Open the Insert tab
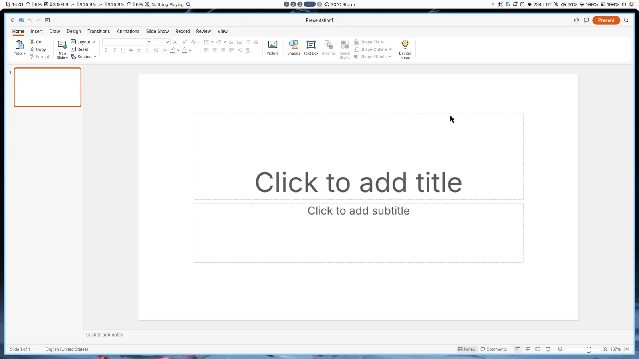 pos(37,31)
